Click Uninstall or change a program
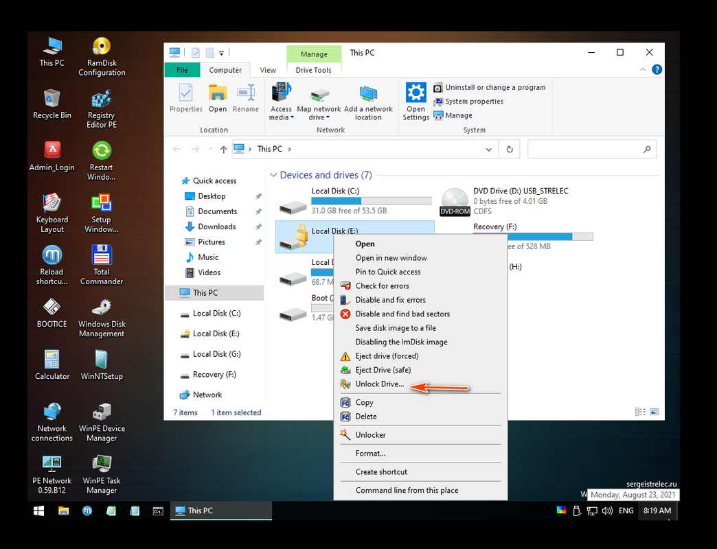Image resolution: width=717 pixels, height=549 pixels. (x=489, y=87)
